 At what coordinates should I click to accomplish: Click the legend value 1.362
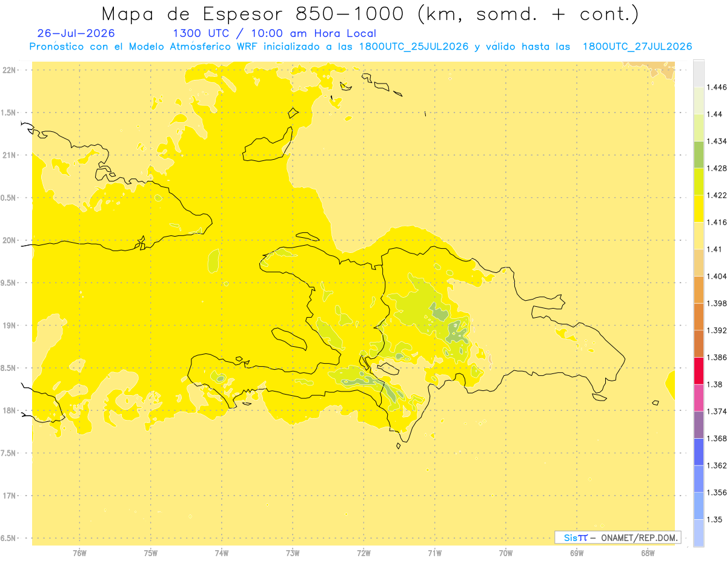[x=717, y=465]
